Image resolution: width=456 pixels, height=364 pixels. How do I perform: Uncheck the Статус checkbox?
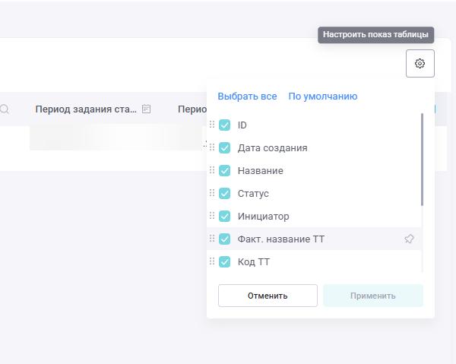click(224, 193)
